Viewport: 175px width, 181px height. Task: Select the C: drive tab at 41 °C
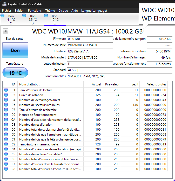(x=11, y=19)
